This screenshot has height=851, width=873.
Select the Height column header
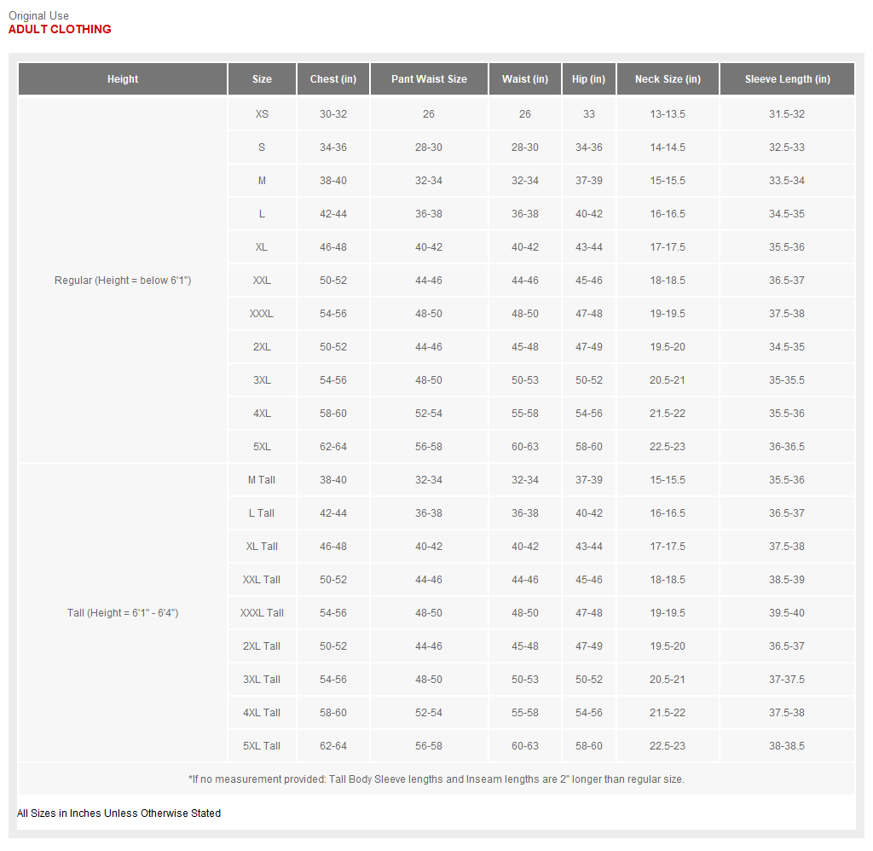[123, 79]
